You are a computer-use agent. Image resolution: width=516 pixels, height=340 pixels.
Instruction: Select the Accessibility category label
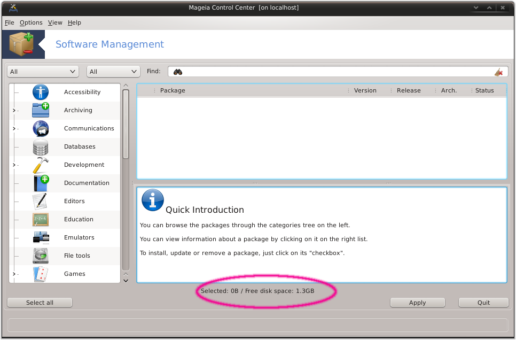coord(82,92)
